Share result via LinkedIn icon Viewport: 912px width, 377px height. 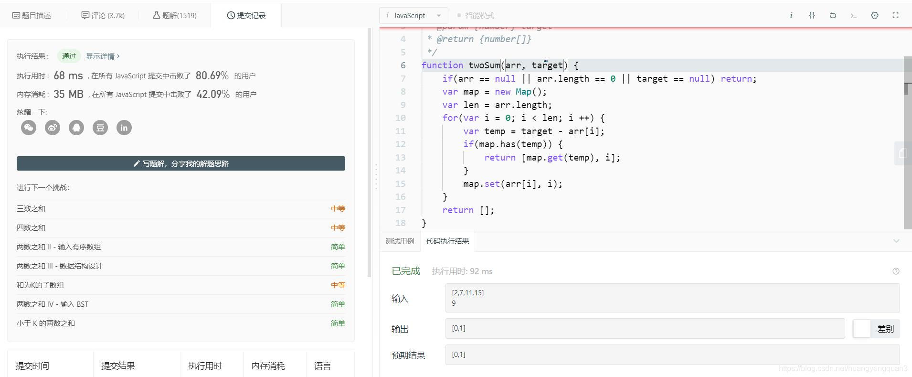point(124,128)
